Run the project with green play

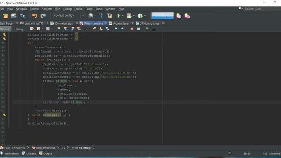[x=119, y=16]
